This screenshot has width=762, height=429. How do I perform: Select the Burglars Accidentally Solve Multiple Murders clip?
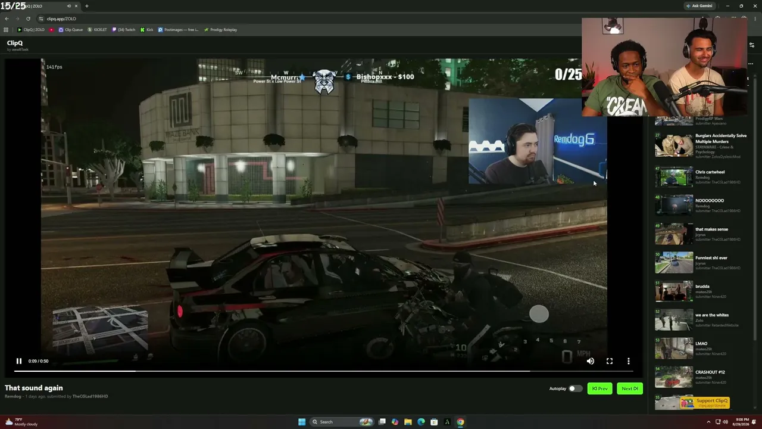pyautogui.click(x=701, y=146)
